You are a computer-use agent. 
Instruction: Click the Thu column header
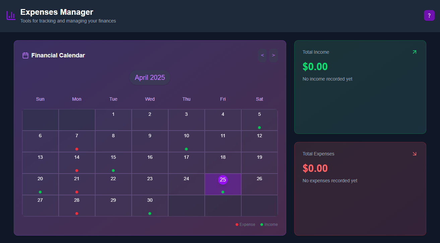(186, 99)
